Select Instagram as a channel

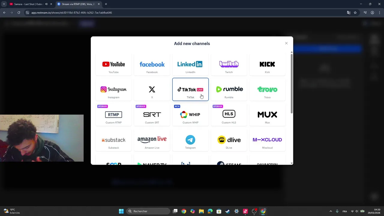113,89
